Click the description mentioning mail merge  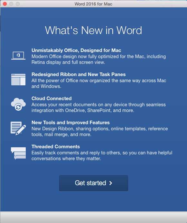(x=99, y=132)
